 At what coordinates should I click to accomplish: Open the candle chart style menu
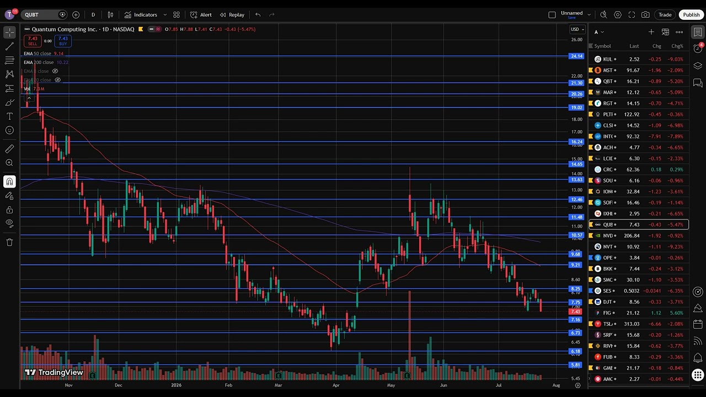pos(111,15)
